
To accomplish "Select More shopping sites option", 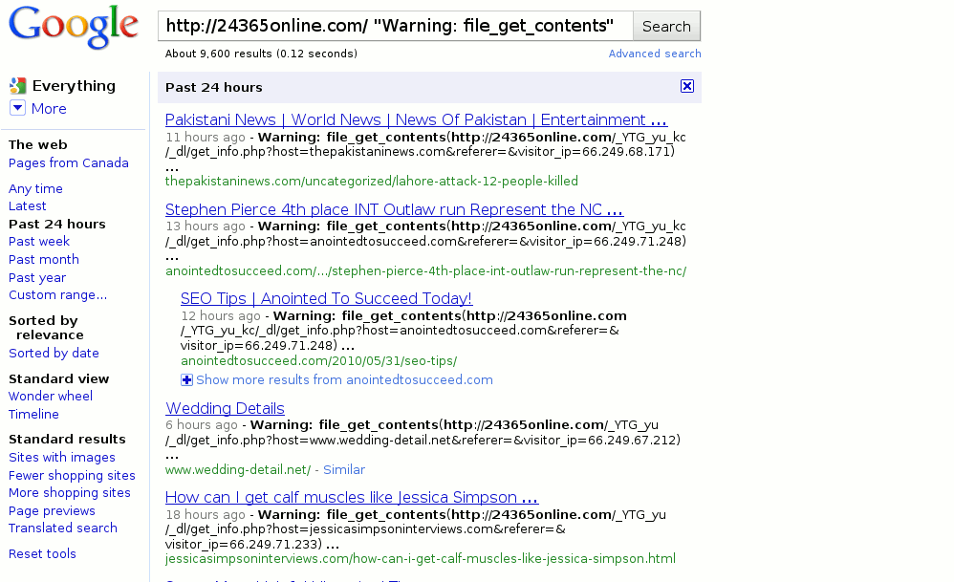I will (70, 492).
